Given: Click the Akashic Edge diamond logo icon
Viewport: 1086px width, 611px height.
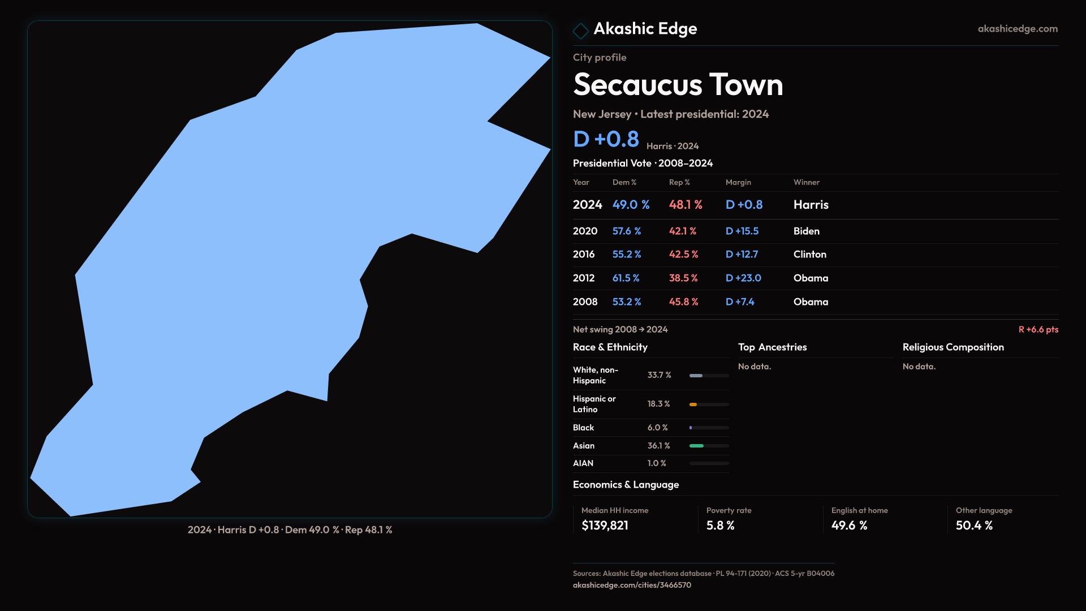Looking at the screenshot, I should [x=580, y=31].
